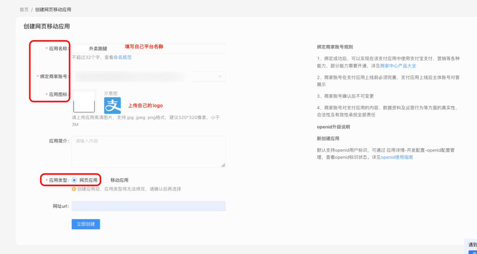
Task: Click the 移动应用 radio label text
Action: pos(119,180)
